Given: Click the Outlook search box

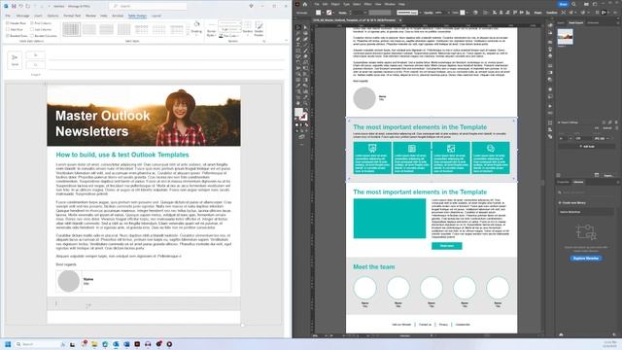Looking at the screenshot, I should pyautogui.click(x=148, y=6).
